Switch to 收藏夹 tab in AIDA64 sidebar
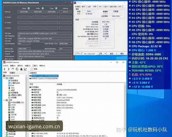172x137 pixels. [x=12, y=73]
